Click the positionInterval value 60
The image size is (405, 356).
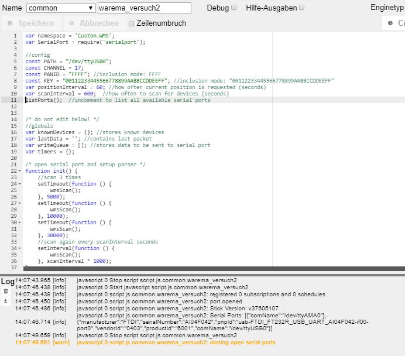pos(99,87)
